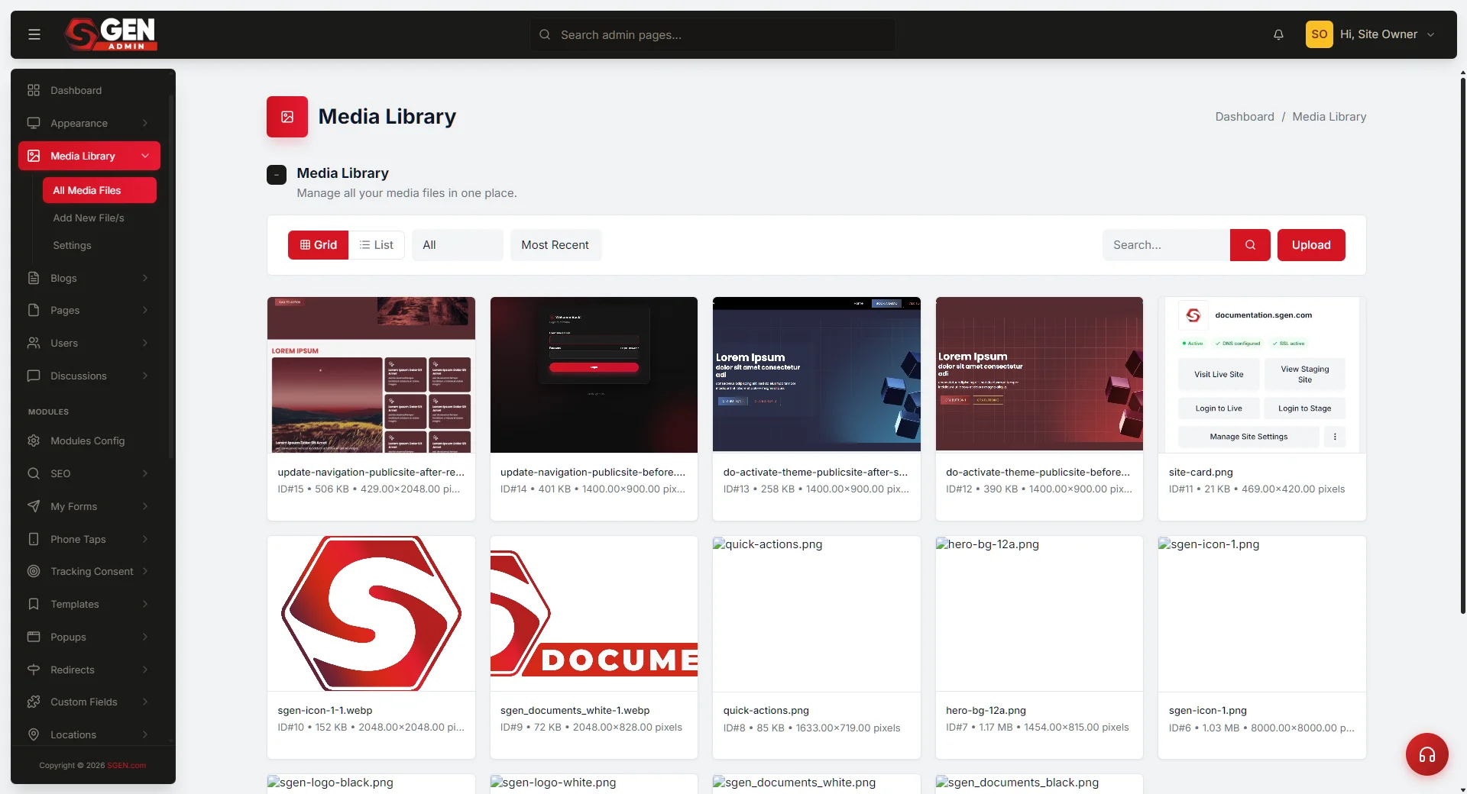This screenshot has width=1467, height=794.
Task: Click the hero-bg-12a.png file name
Action: [986, 710]
